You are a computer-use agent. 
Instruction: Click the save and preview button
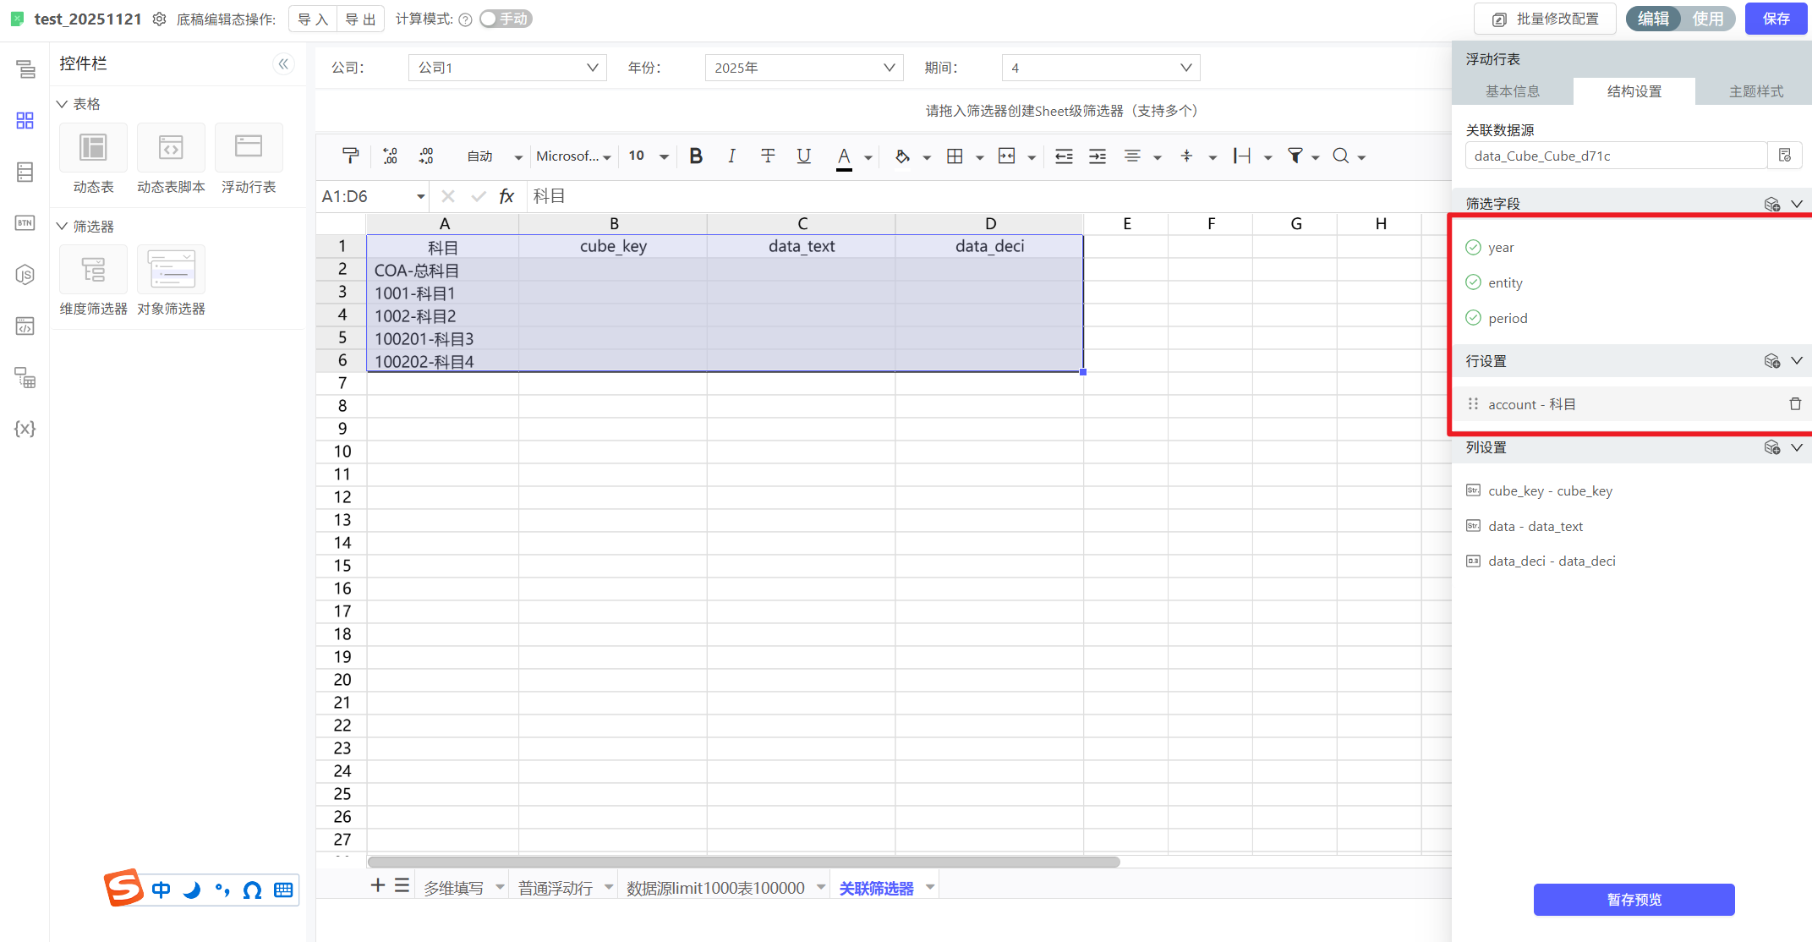1634,899
